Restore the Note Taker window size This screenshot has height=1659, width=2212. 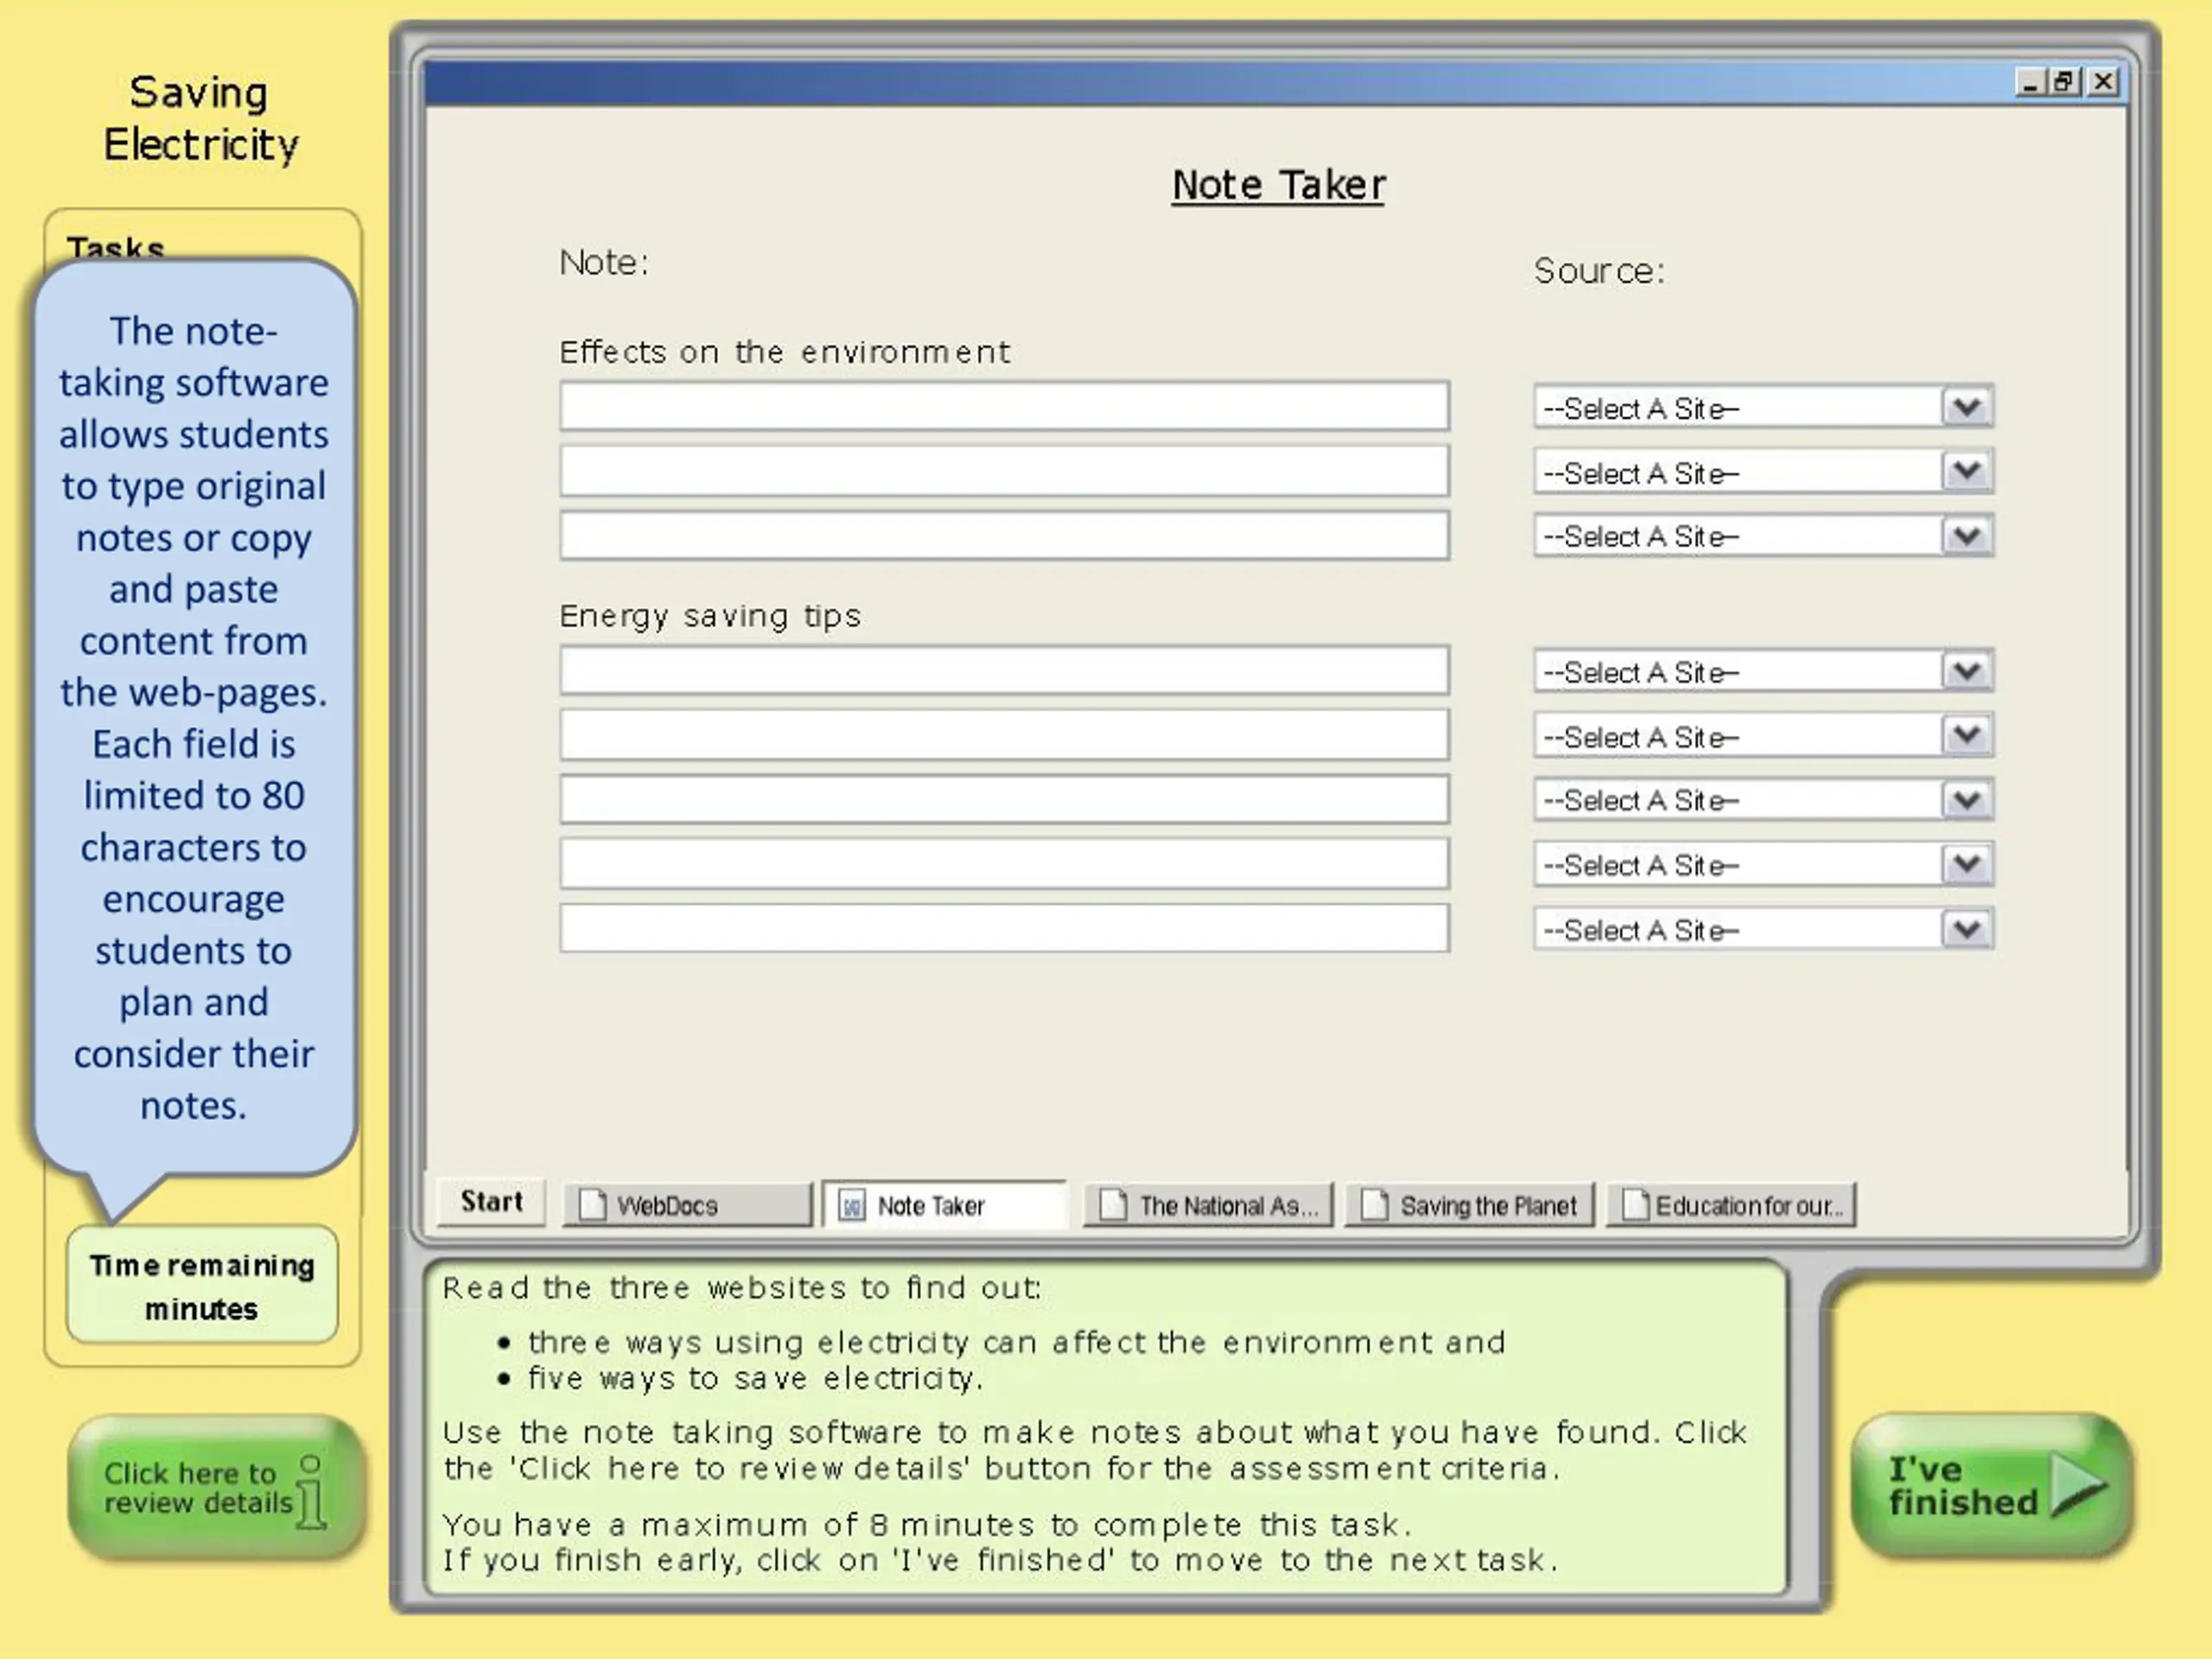2065,82
